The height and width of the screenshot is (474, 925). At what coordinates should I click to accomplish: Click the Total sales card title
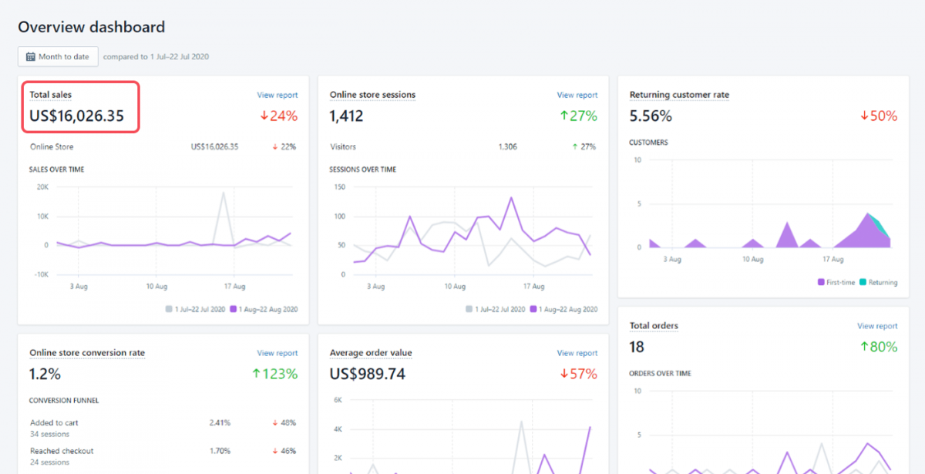51,95
